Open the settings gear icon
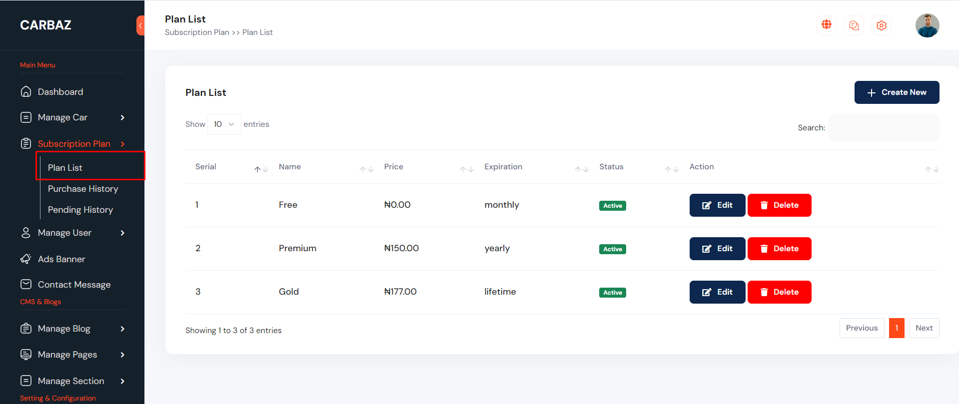959x404 pixels. [x=882, y=25]
